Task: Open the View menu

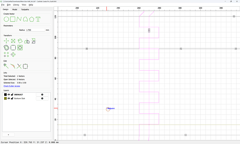Action: tap(24, 5)
